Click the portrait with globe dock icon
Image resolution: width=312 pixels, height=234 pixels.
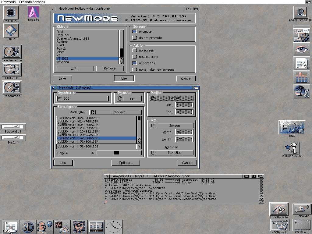tap(45, 227)
